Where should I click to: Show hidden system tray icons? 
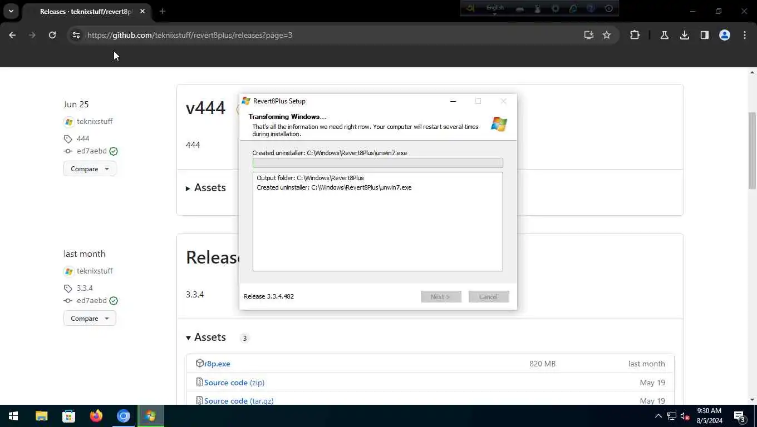pos(658,416)
